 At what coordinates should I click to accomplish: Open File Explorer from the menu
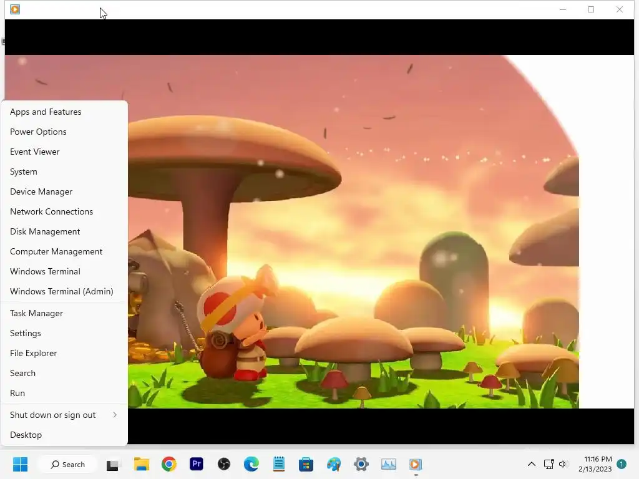click(x=64, y=353)
